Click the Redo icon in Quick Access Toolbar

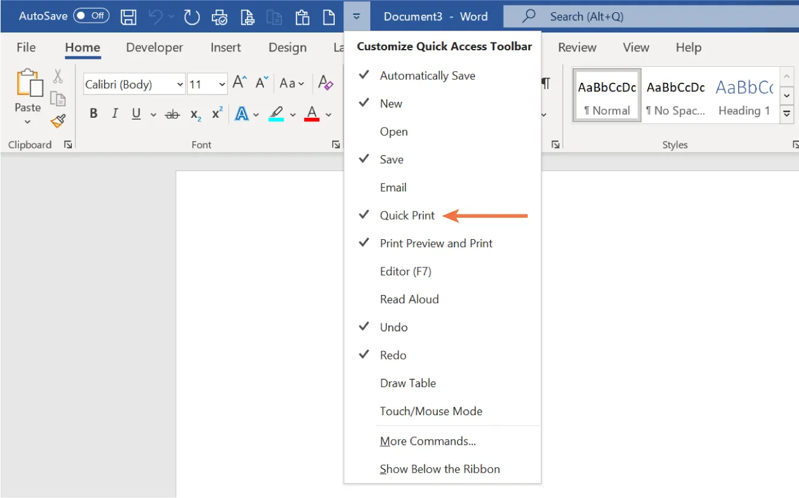(x=192, y=17)
